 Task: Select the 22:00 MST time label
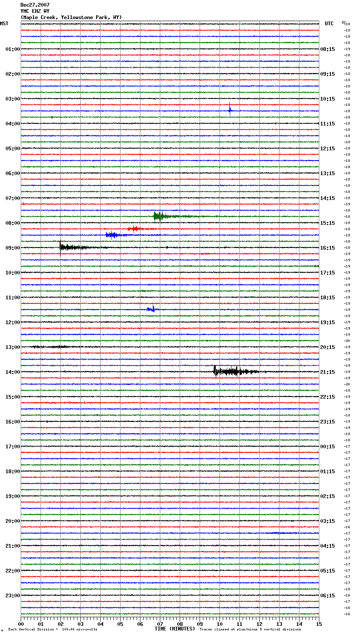pos(13,571)
